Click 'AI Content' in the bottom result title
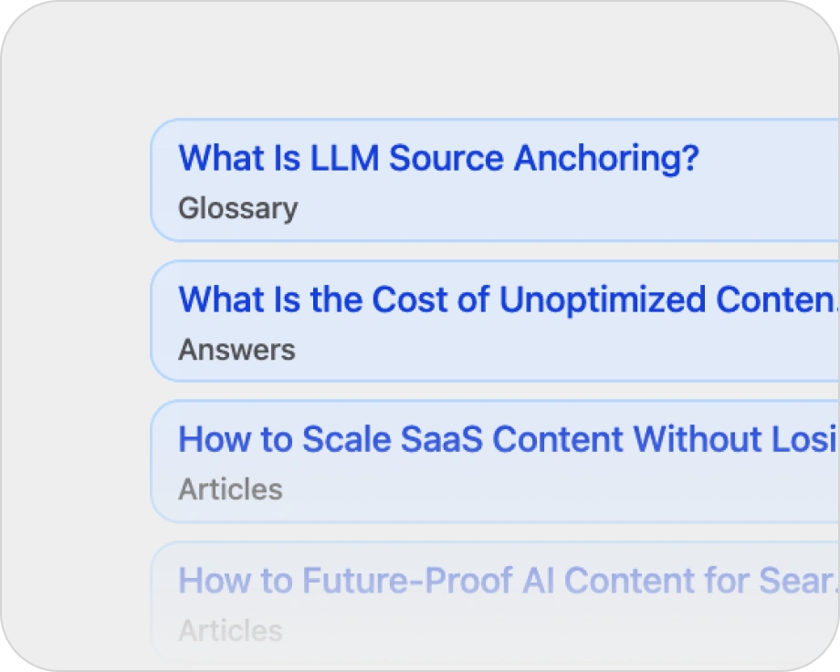This screenshot has height=672, width=840. pyautogui.click(x=610, y=580)
